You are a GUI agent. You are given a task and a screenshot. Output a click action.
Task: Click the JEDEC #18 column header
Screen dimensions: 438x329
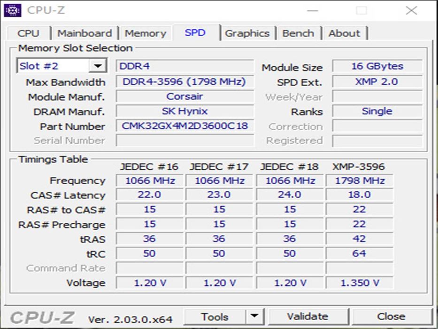tap(289, 167)
